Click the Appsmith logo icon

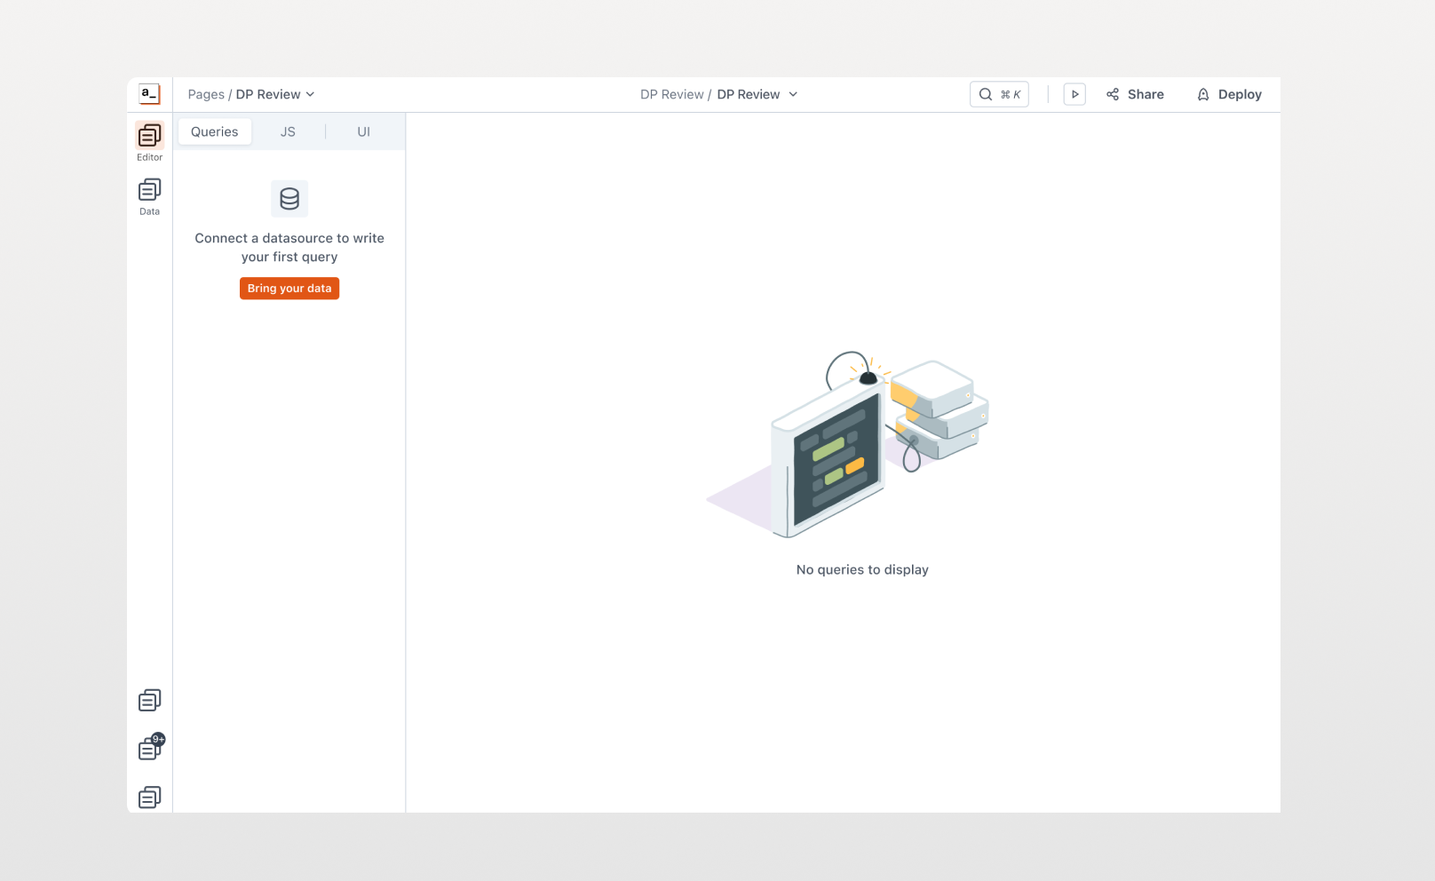point(149,94)
